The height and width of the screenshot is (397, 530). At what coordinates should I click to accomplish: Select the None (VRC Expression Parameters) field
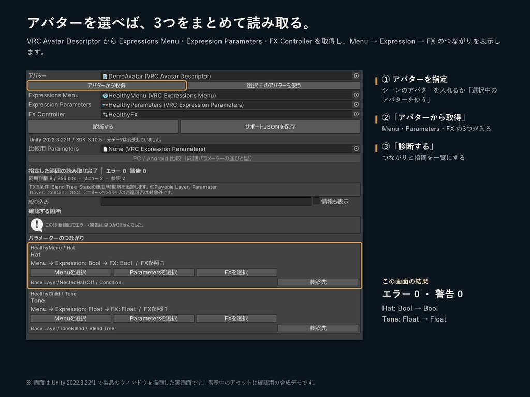coord(230,149)
